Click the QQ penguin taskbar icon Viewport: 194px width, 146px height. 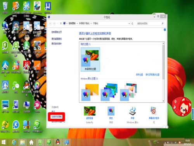(58, 142)
